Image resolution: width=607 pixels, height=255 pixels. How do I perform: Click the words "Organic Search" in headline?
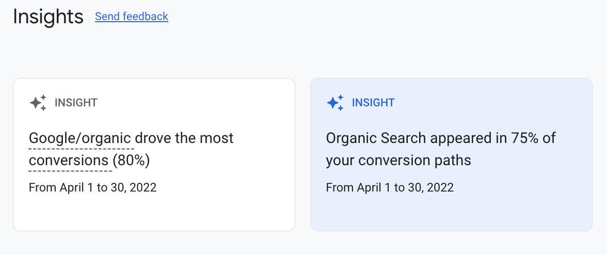point(376,138)
